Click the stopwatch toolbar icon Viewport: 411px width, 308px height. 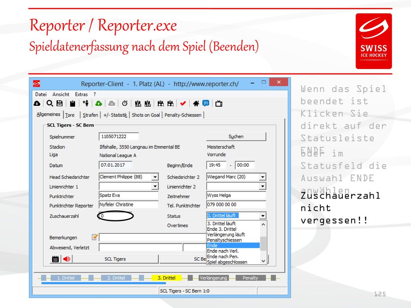coord(125,103)
